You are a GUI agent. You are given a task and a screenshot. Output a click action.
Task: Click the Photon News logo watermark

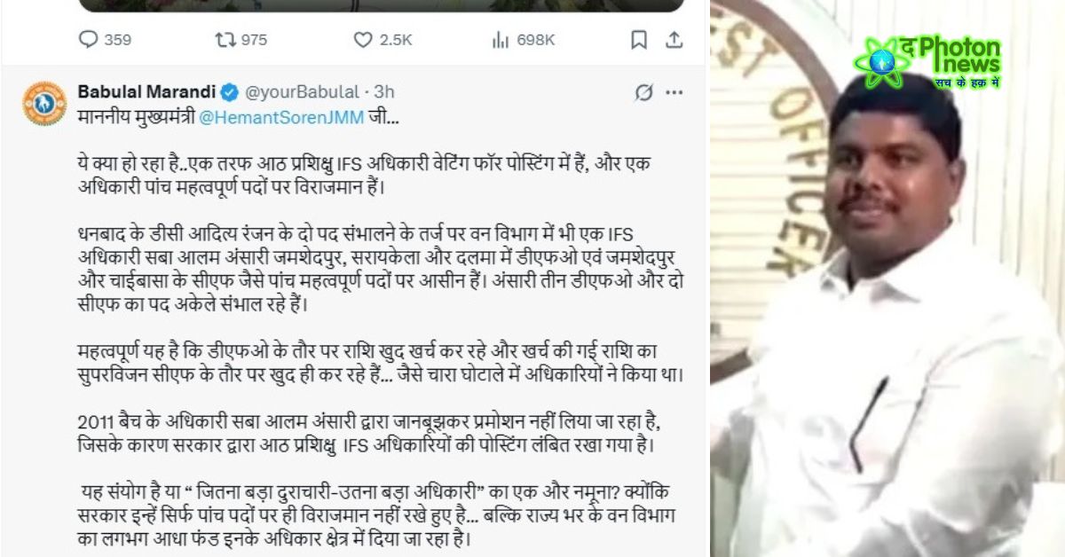pos(927,61)
